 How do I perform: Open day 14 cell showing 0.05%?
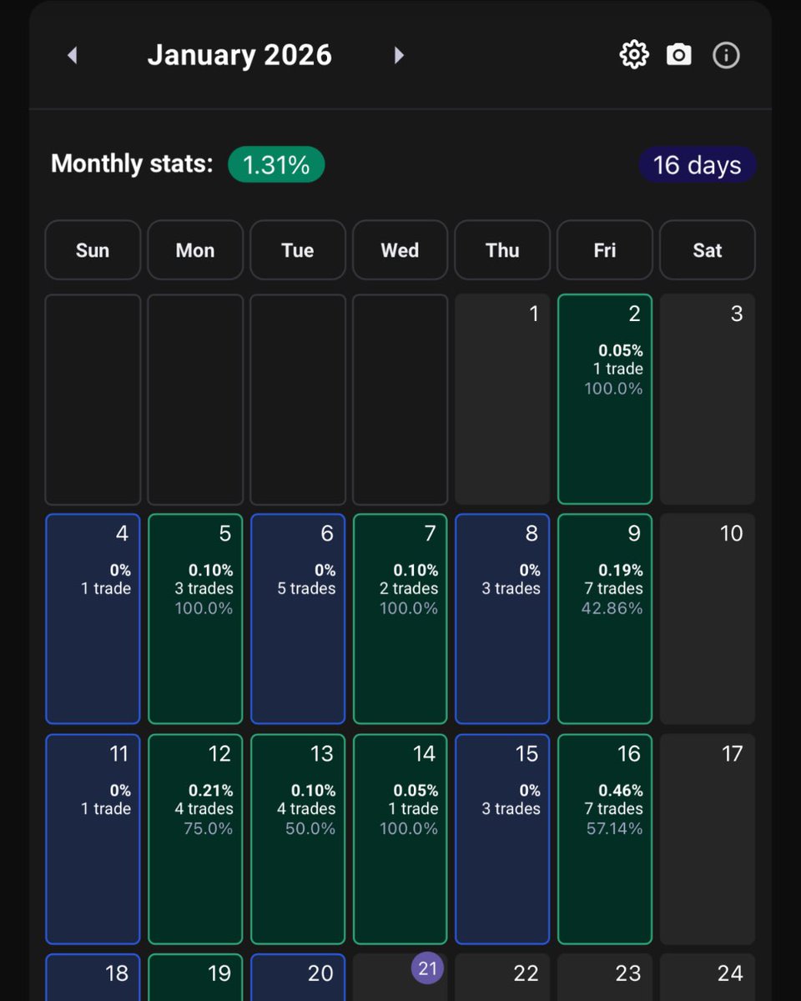point(400,839)
